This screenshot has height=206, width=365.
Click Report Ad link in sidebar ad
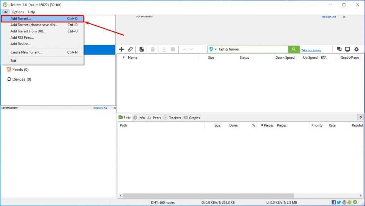[100, 108]
